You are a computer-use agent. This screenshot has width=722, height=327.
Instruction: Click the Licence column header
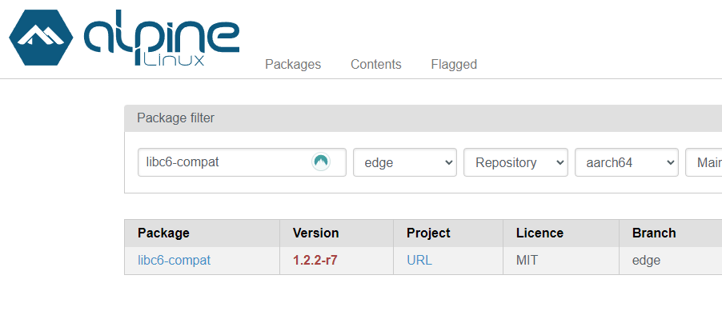click(x=539, y=233)
